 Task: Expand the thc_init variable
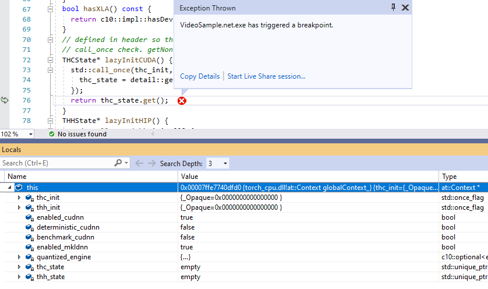click(x=19, y=198)
